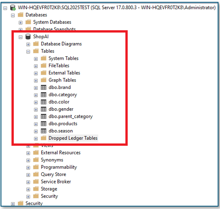Select the ShopAI database label
Image resolution: width=220 pixels, height=209 pixels.
[41, 37]
